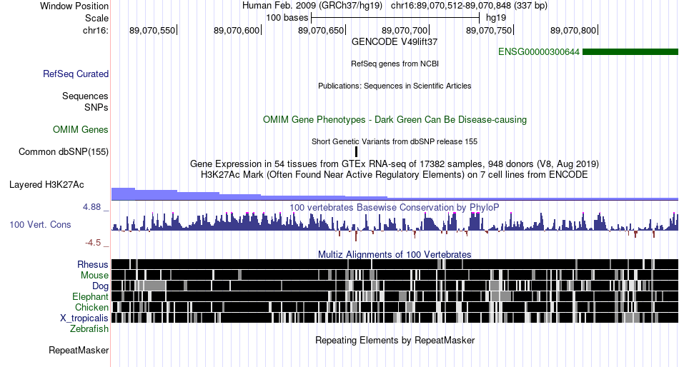The height and width of the screenshot is (367, 679).
Task: Click the Dog alignment label
Action: click(x=100, y=286)
